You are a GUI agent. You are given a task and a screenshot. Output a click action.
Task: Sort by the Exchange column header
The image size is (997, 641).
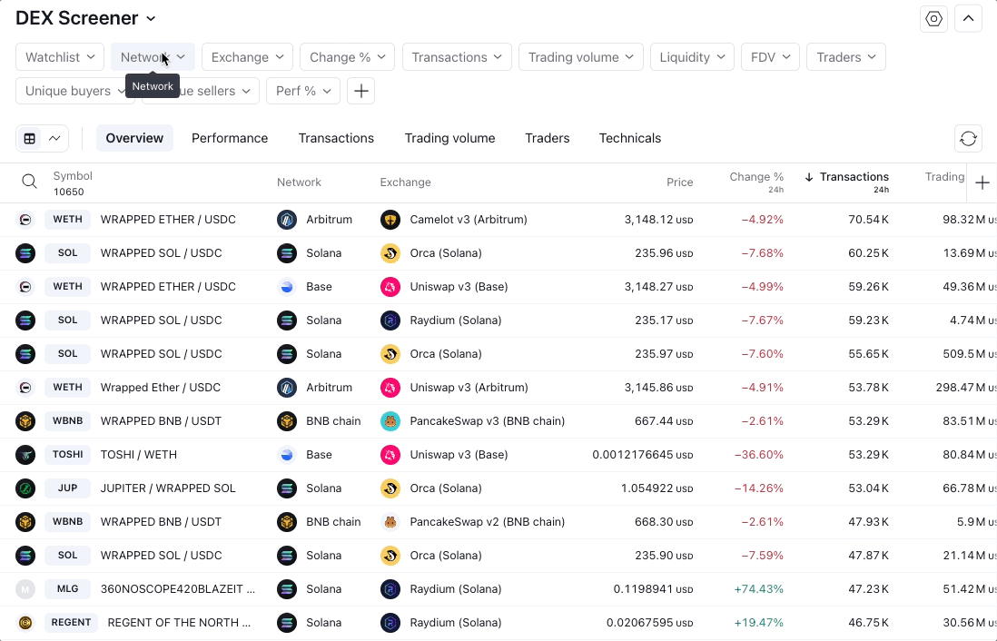405,182
